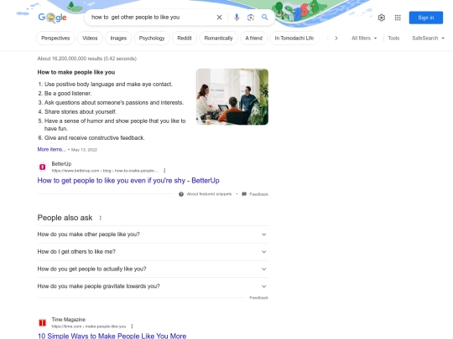Open the settings gear icon
This screenshot has height=339, width=453.
pos(382,18)
